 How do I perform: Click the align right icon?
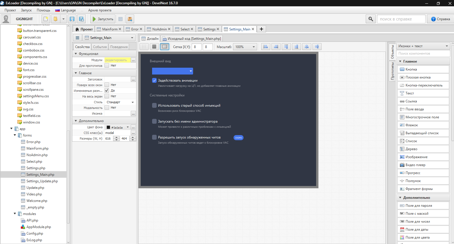(x=276, y=47)
